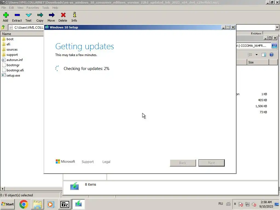
Task: Switch to 7-Zip on the taskbar
Action: coord(65,204)
